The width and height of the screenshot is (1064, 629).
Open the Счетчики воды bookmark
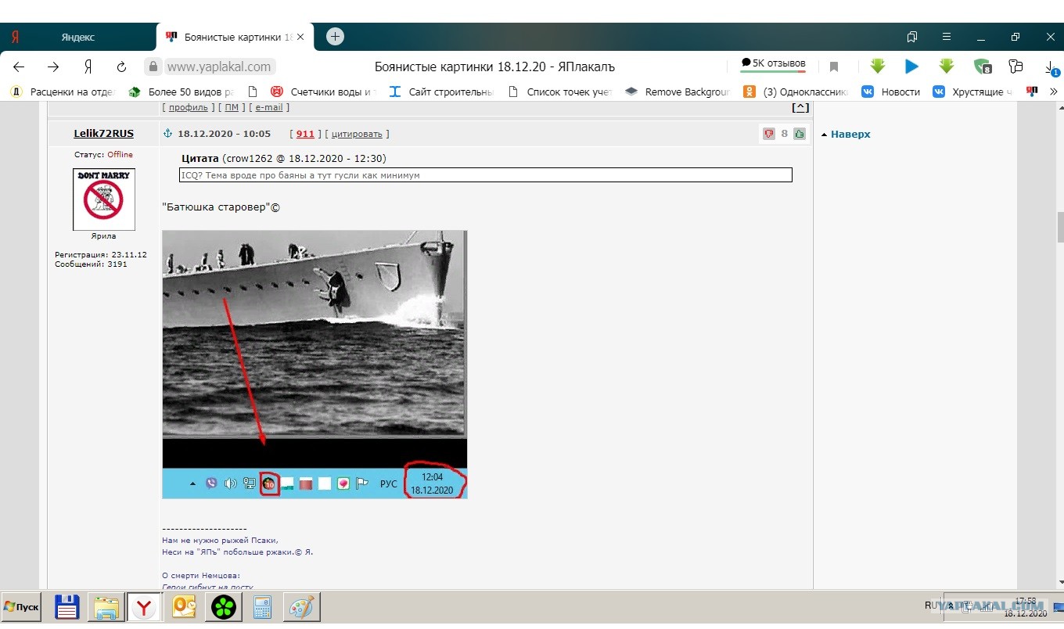[x=323, y=92]
